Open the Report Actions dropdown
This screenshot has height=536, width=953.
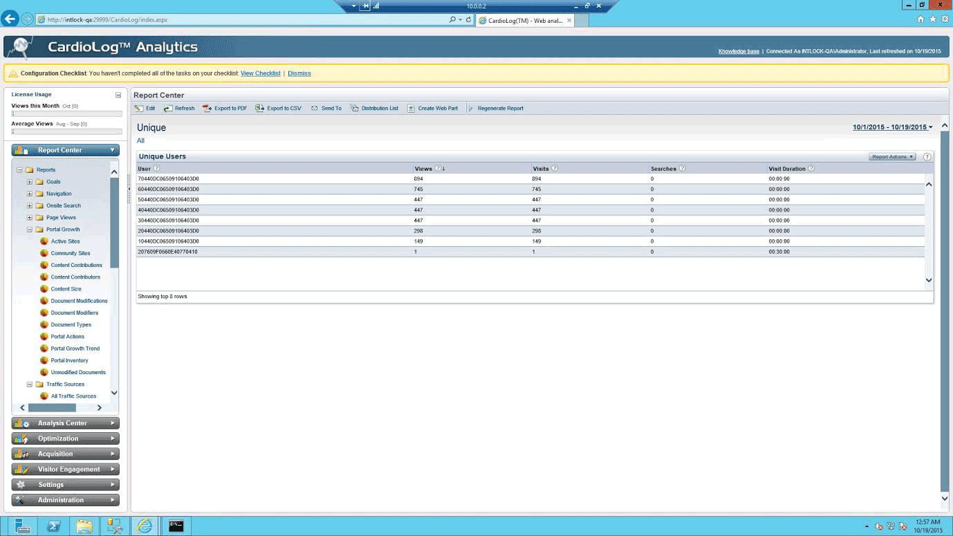tap(892, 157)
